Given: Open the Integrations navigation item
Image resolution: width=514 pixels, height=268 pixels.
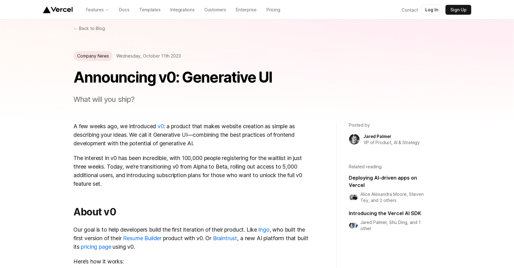Looking at the screenshot, I should [182, 10].
